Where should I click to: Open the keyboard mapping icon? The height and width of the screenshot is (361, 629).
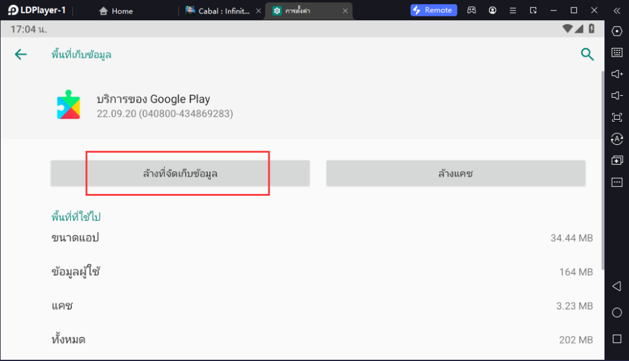[617, 52]
